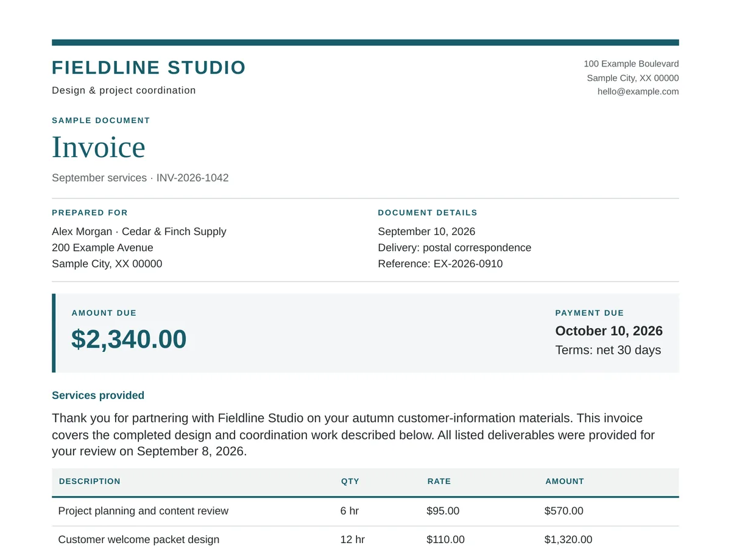Click the hello@example.com email address
Image resolution: width=731 pixels, height=548 pixels.
click(x=638, y=91)
